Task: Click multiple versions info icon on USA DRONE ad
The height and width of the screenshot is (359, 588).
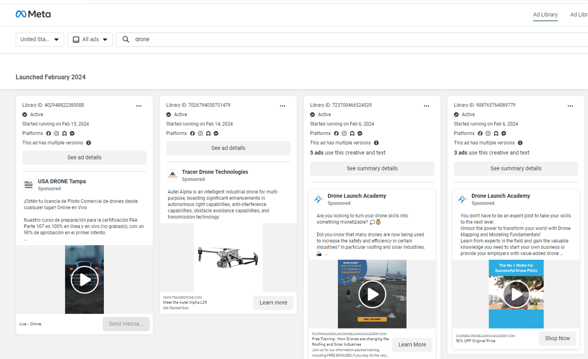Action: point(89,143)
